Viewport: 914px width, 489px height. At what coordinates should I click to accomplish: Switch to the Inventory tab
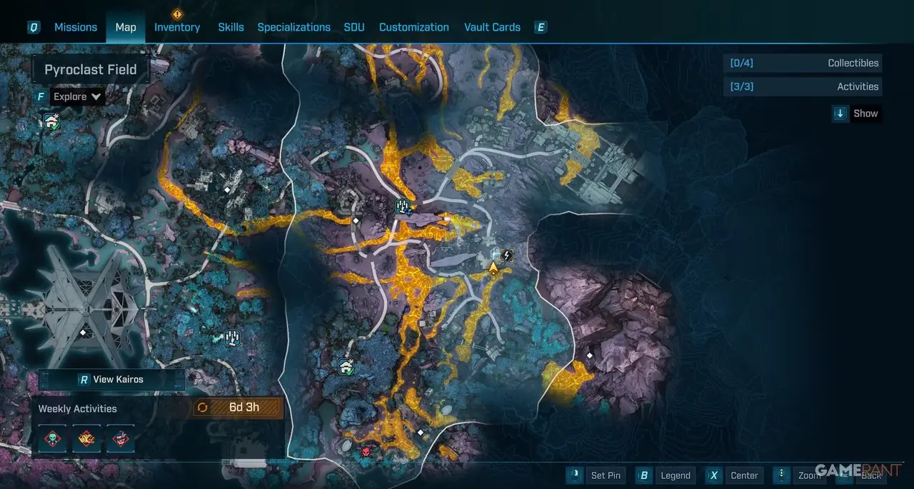click(x=177, y=27)
